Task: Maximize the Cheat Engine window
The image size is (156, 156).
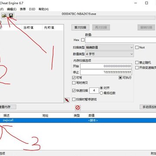Action: coord(146,3)
